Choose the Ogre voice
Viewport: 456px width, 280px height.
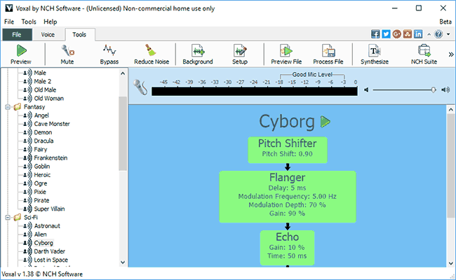point(41,183)
